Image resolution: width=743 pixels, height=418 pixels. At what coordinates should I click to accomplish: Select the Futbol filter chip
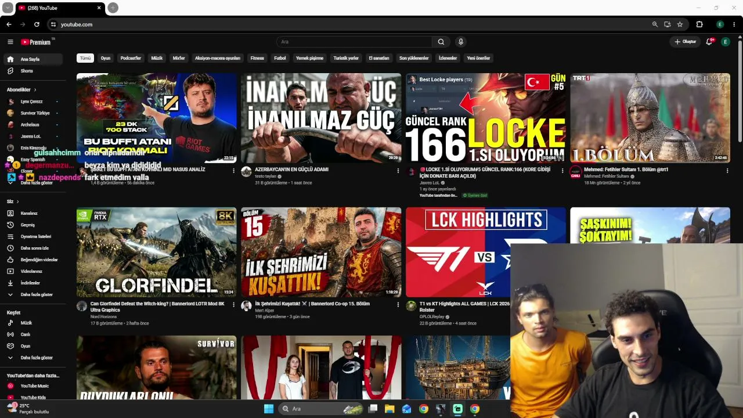(x=280, y=58)
